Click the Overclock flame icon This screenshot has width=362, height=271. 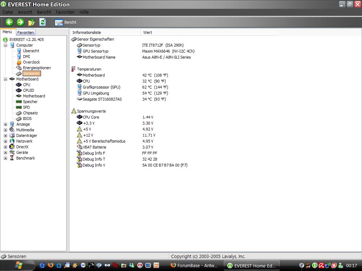(x=19, y=62)
